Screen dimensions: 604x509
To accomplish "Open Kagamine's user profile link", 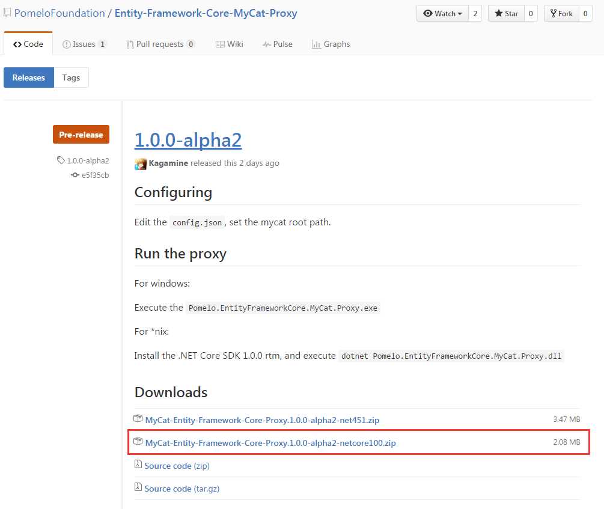I will [x=168, y=163].
